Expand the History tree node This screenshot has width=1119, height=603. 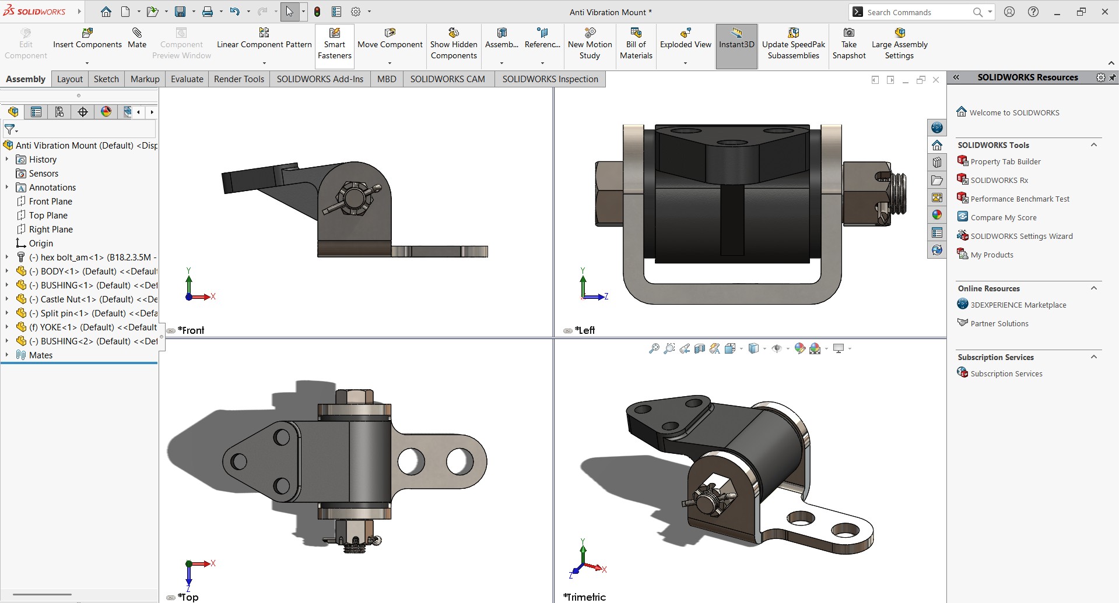click(x=7, y=159)
